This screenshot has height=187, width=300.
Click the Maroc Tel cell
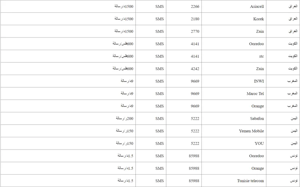pyautogui.click(x=256, y=93)
